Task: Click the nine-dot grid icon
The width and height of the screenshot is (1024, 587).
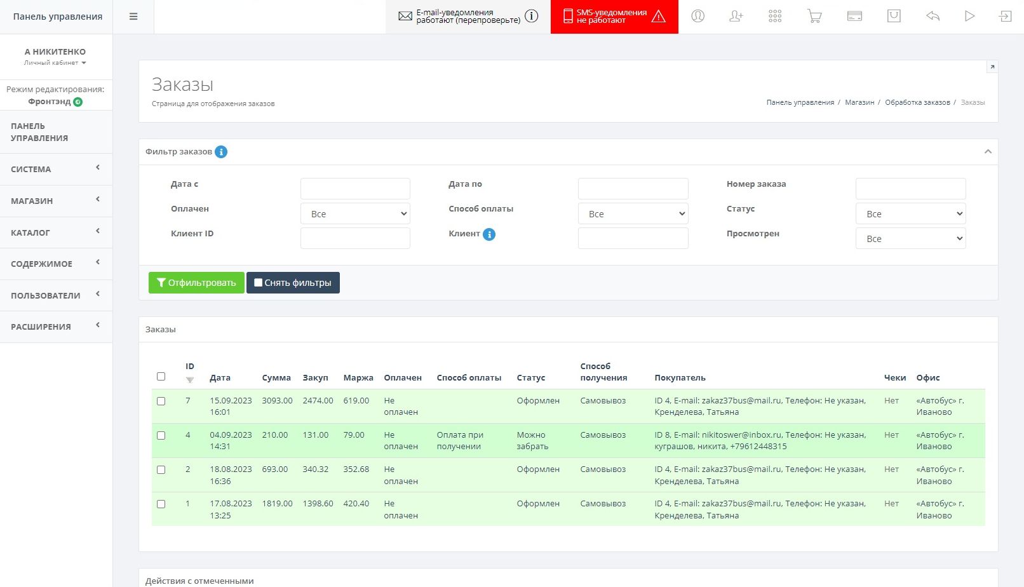Action: pyautogui.click(x=775, y=17)
